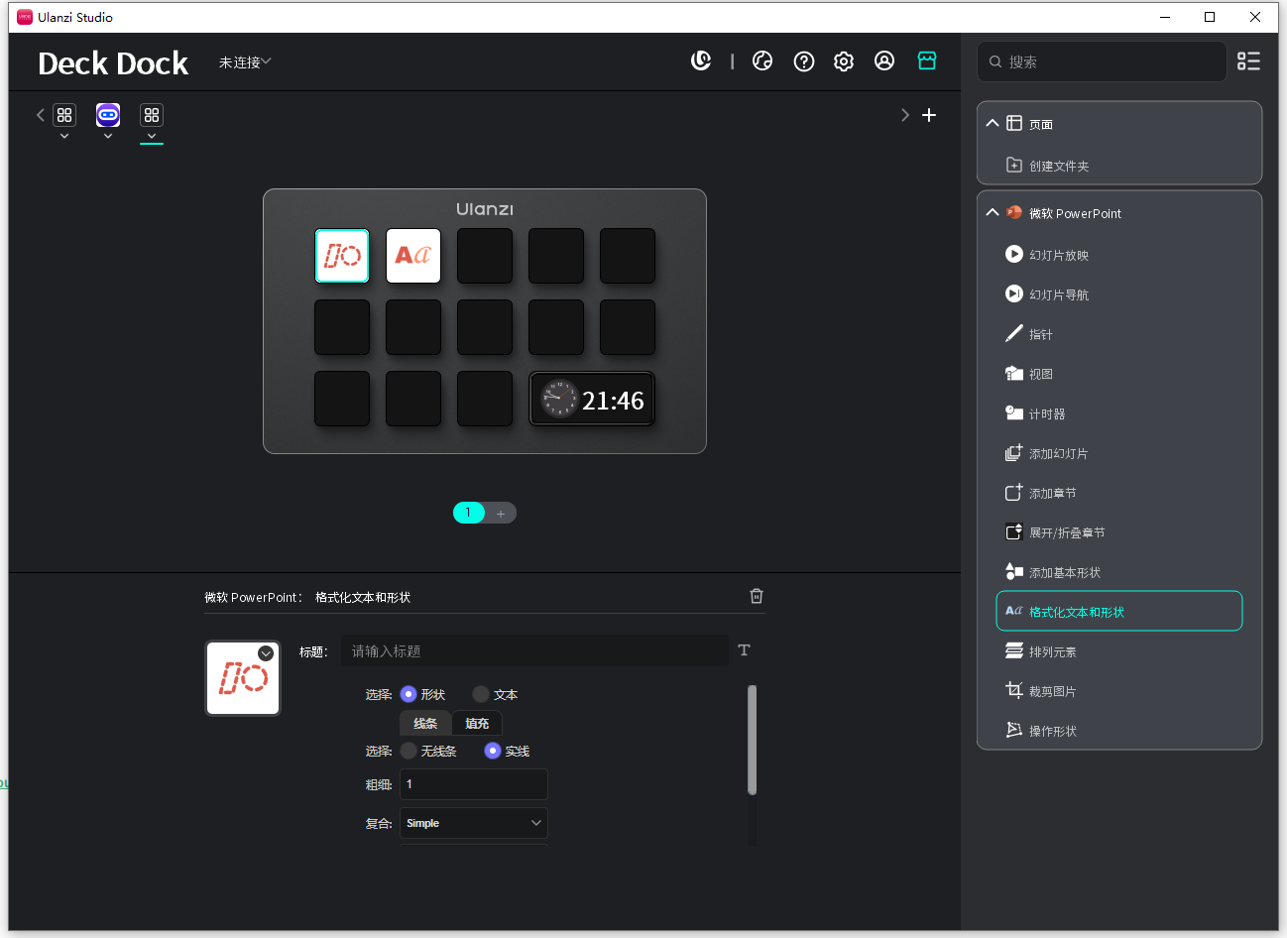The image size is (1287, 938).
Task: Select the 形状 radio button
Action: (409, 694)
